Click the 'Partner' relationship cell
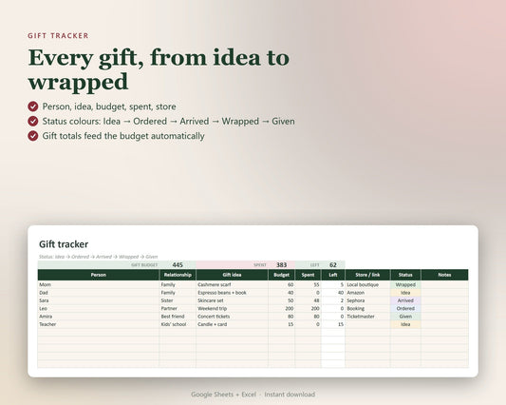The image size is (506, 405). click(x=178, y=308)
